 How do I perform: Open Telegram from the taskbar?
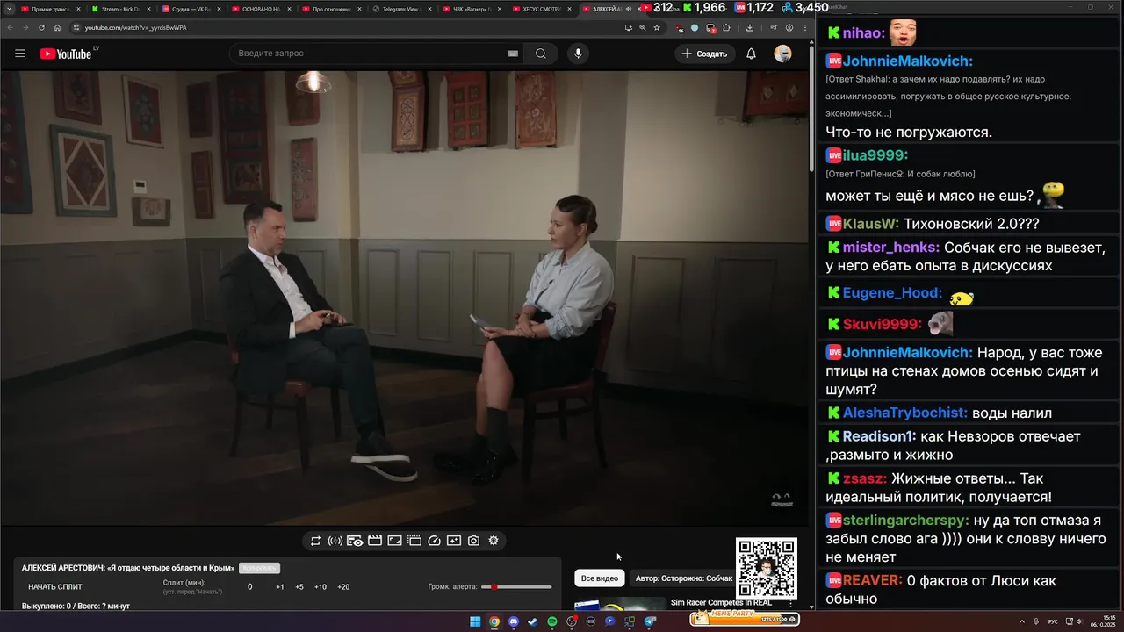point(650,621)
